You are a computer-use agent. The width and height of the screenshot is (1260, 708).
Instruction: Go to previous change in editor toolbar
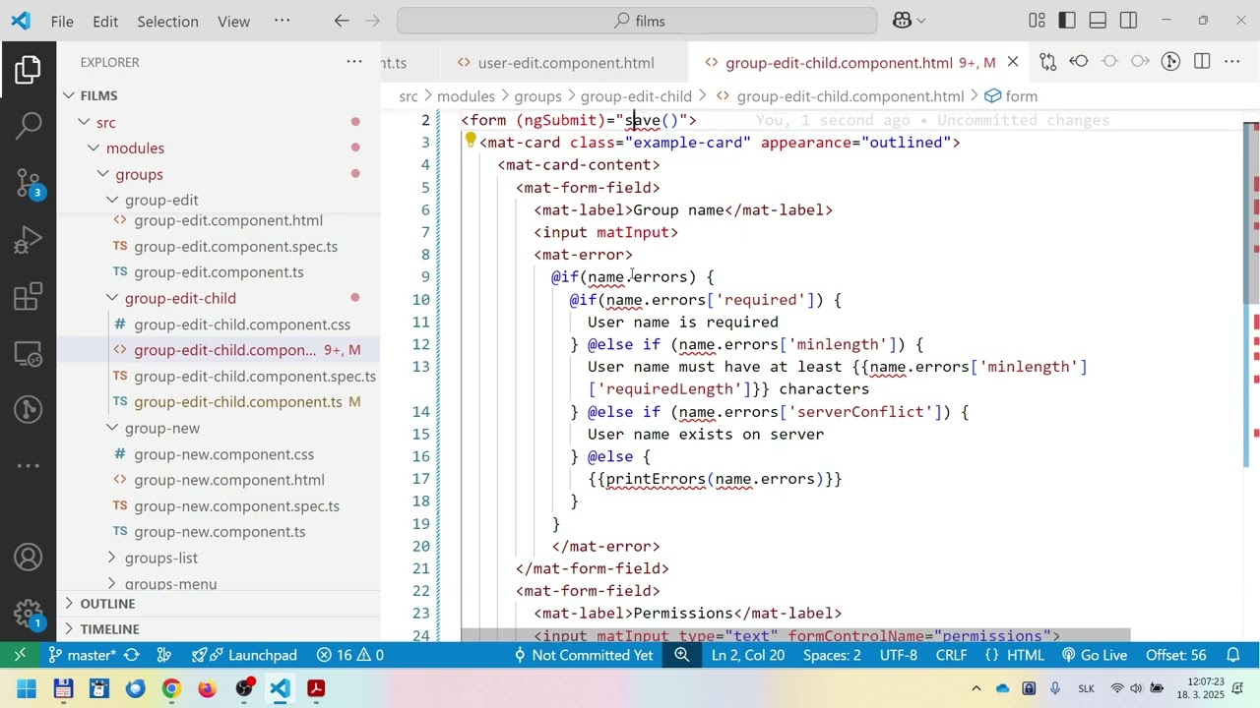[x=1079, y=62]
